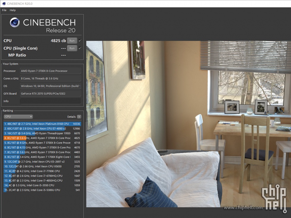Toggle the CPU Single Core checkmark
The image size is (291, 218).
coord(80,48)
